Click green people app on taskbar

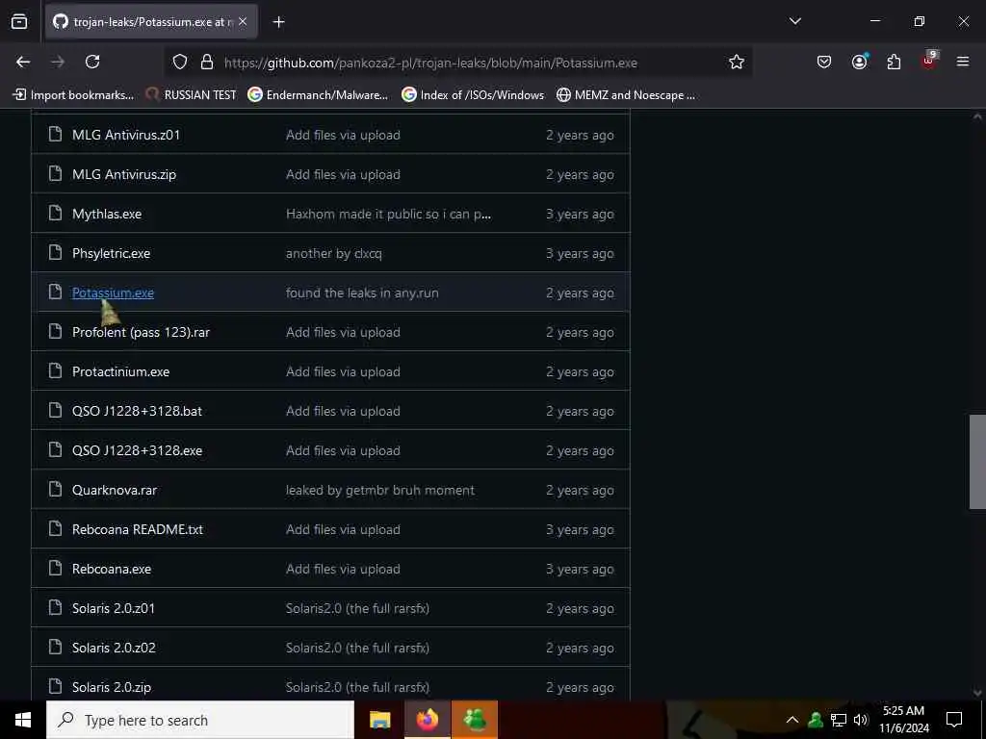(x=474, y=720)
